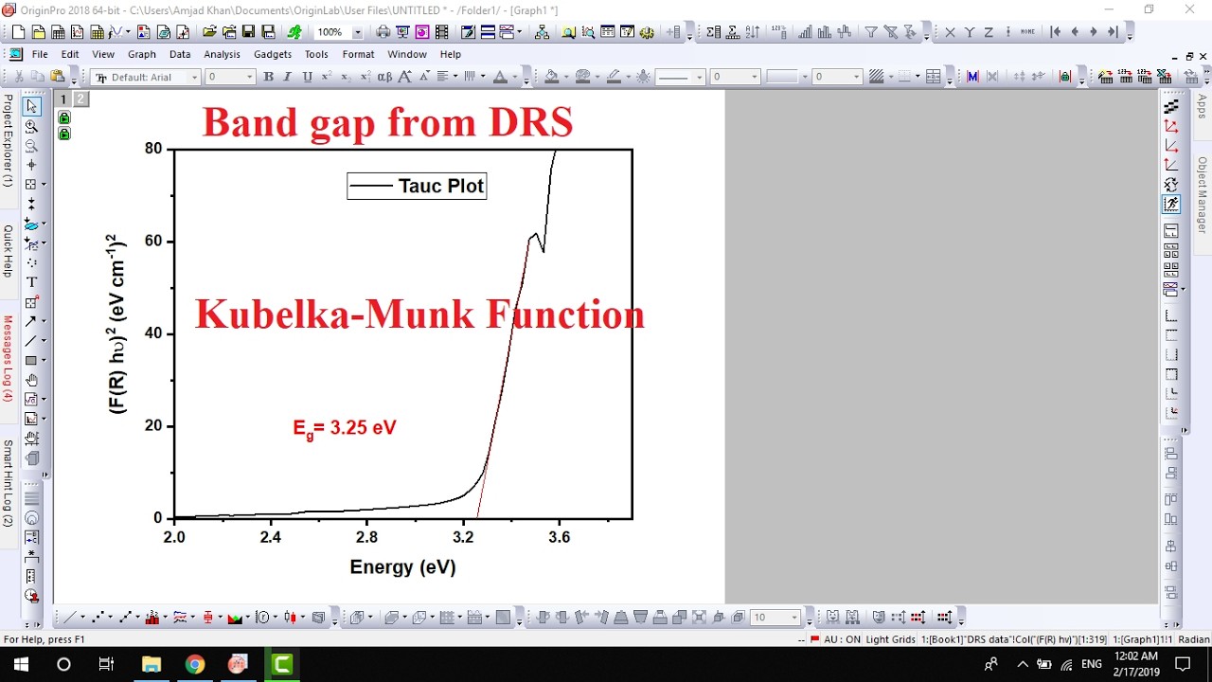1212x682 pixels.
Task: Click the Band gap from DRS title
Action: point(387,122)
